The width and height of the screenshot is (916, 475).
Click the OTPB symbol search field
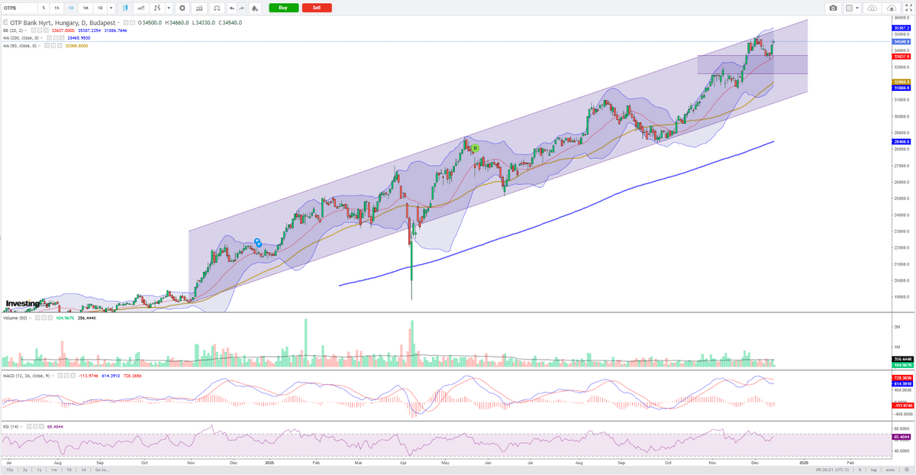click(x=19, y=8)
